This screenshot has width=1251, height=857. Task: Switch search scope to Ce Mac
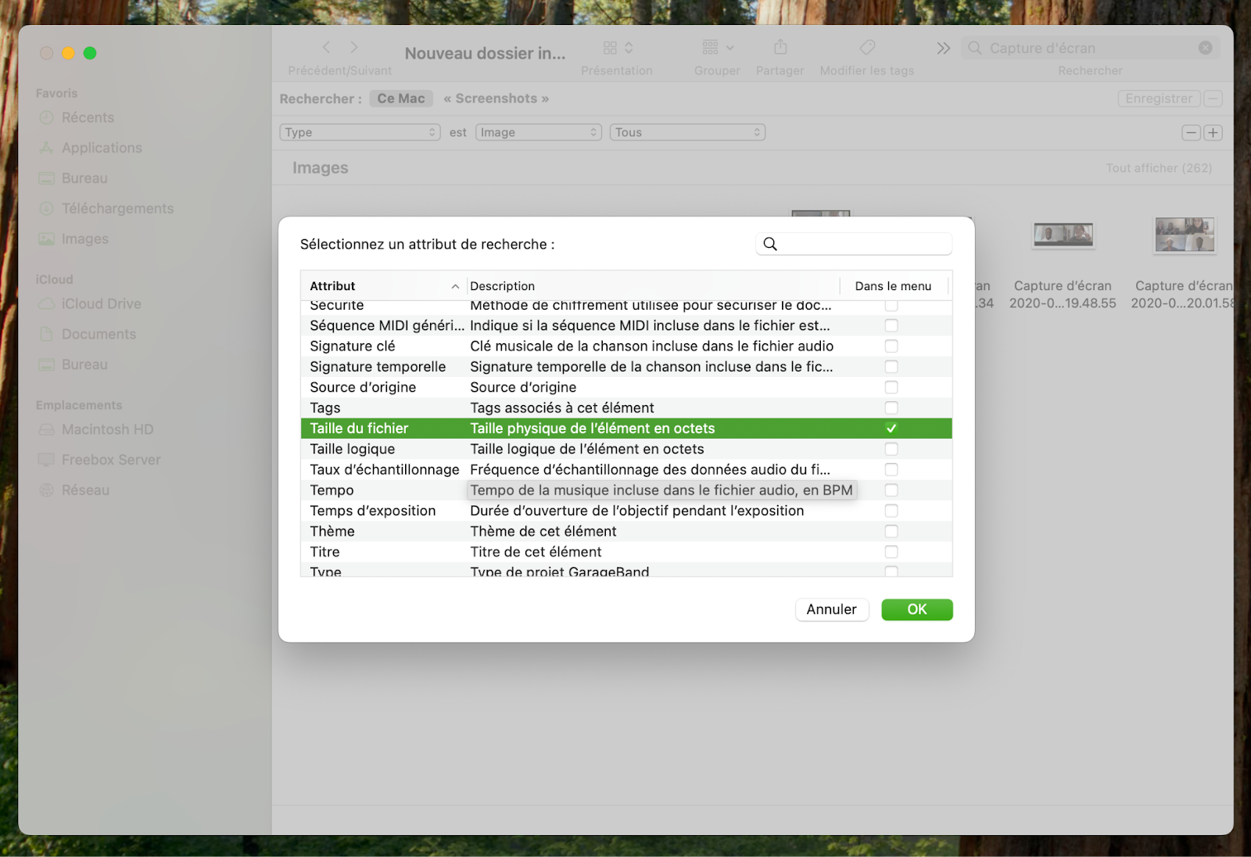coord(400,99)
